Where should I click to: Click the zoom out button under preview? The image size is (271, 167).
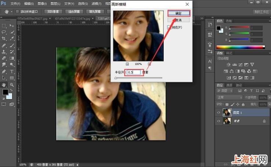pyautogui.click(x=127, y=64)
